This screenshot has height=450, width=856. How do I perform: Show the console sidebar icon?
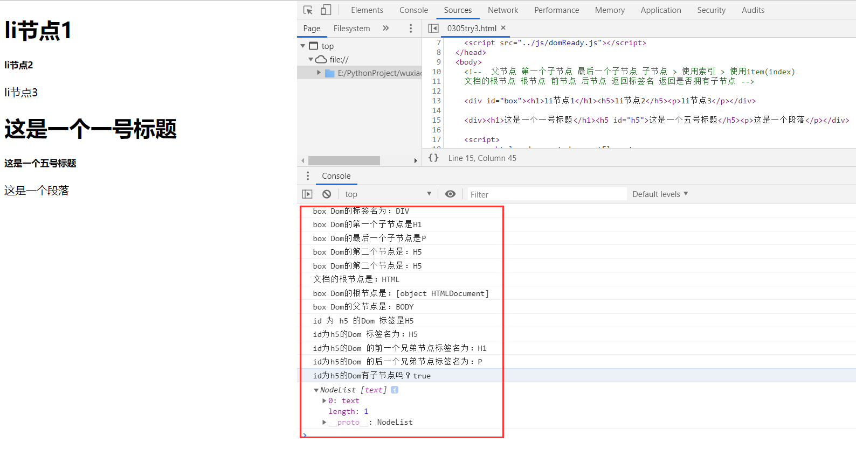[307, 194]
